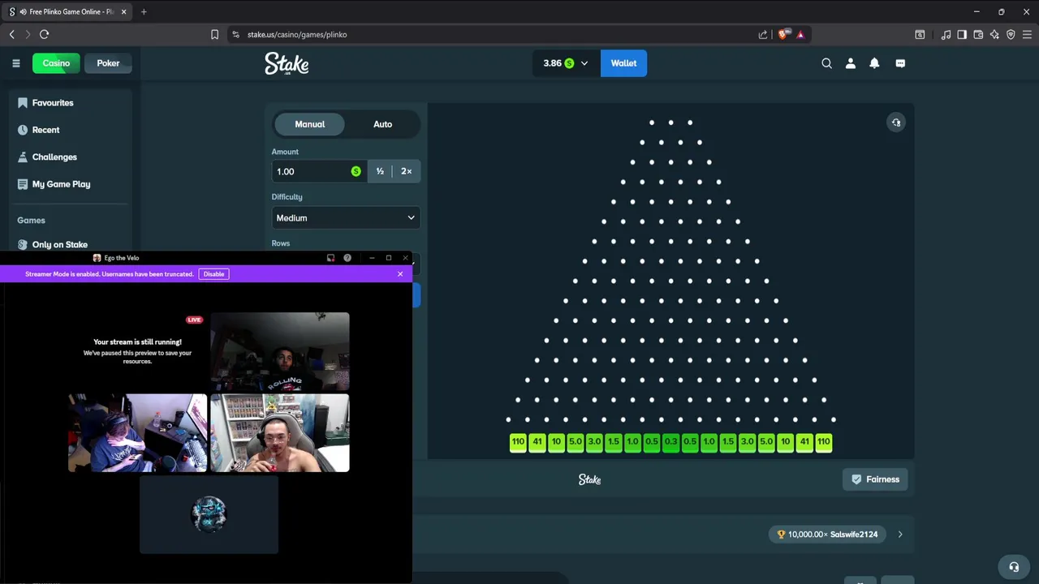Select the Casino tab
Image resolution: width=1039 pixels, height=584 pixels.
pyautogui.click(x=56, y=63)
